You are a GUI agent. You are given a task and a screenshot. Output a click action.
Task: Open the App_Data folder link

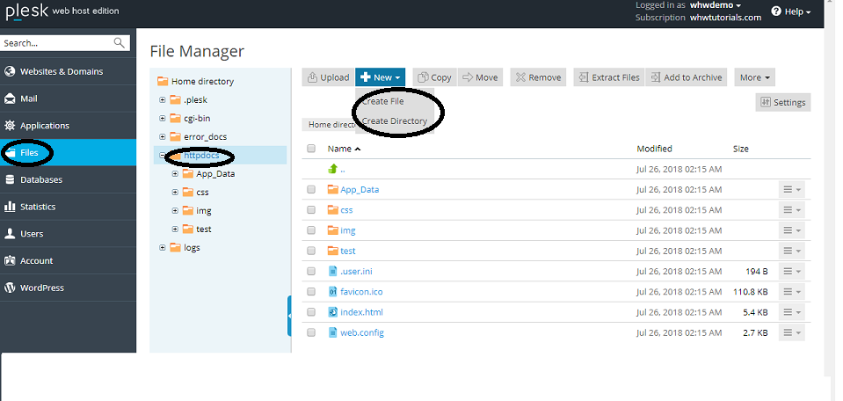coord(360,189)
